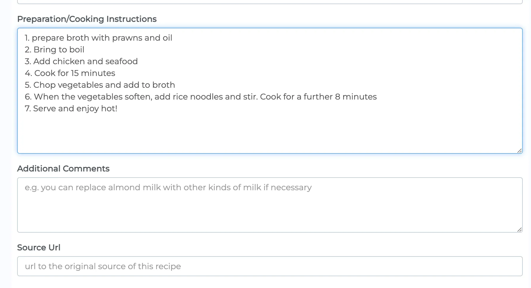Click the Preparation/Cooking Instructions label
This screenshot has height=288, width=531.
point(87,19)
